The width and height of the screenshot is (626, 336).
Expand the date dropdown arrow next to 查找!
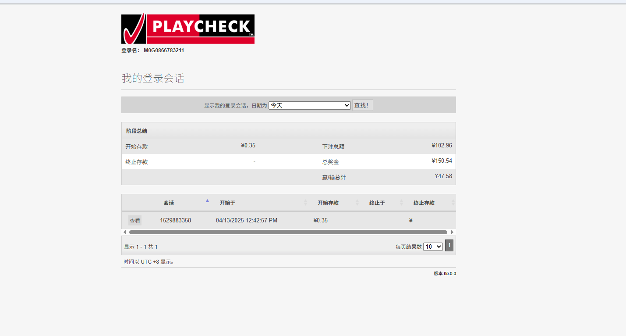[347, 105]
